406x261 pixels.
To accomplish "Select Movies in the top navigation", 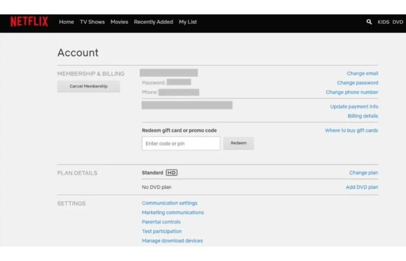I will (x=119, y=22).
